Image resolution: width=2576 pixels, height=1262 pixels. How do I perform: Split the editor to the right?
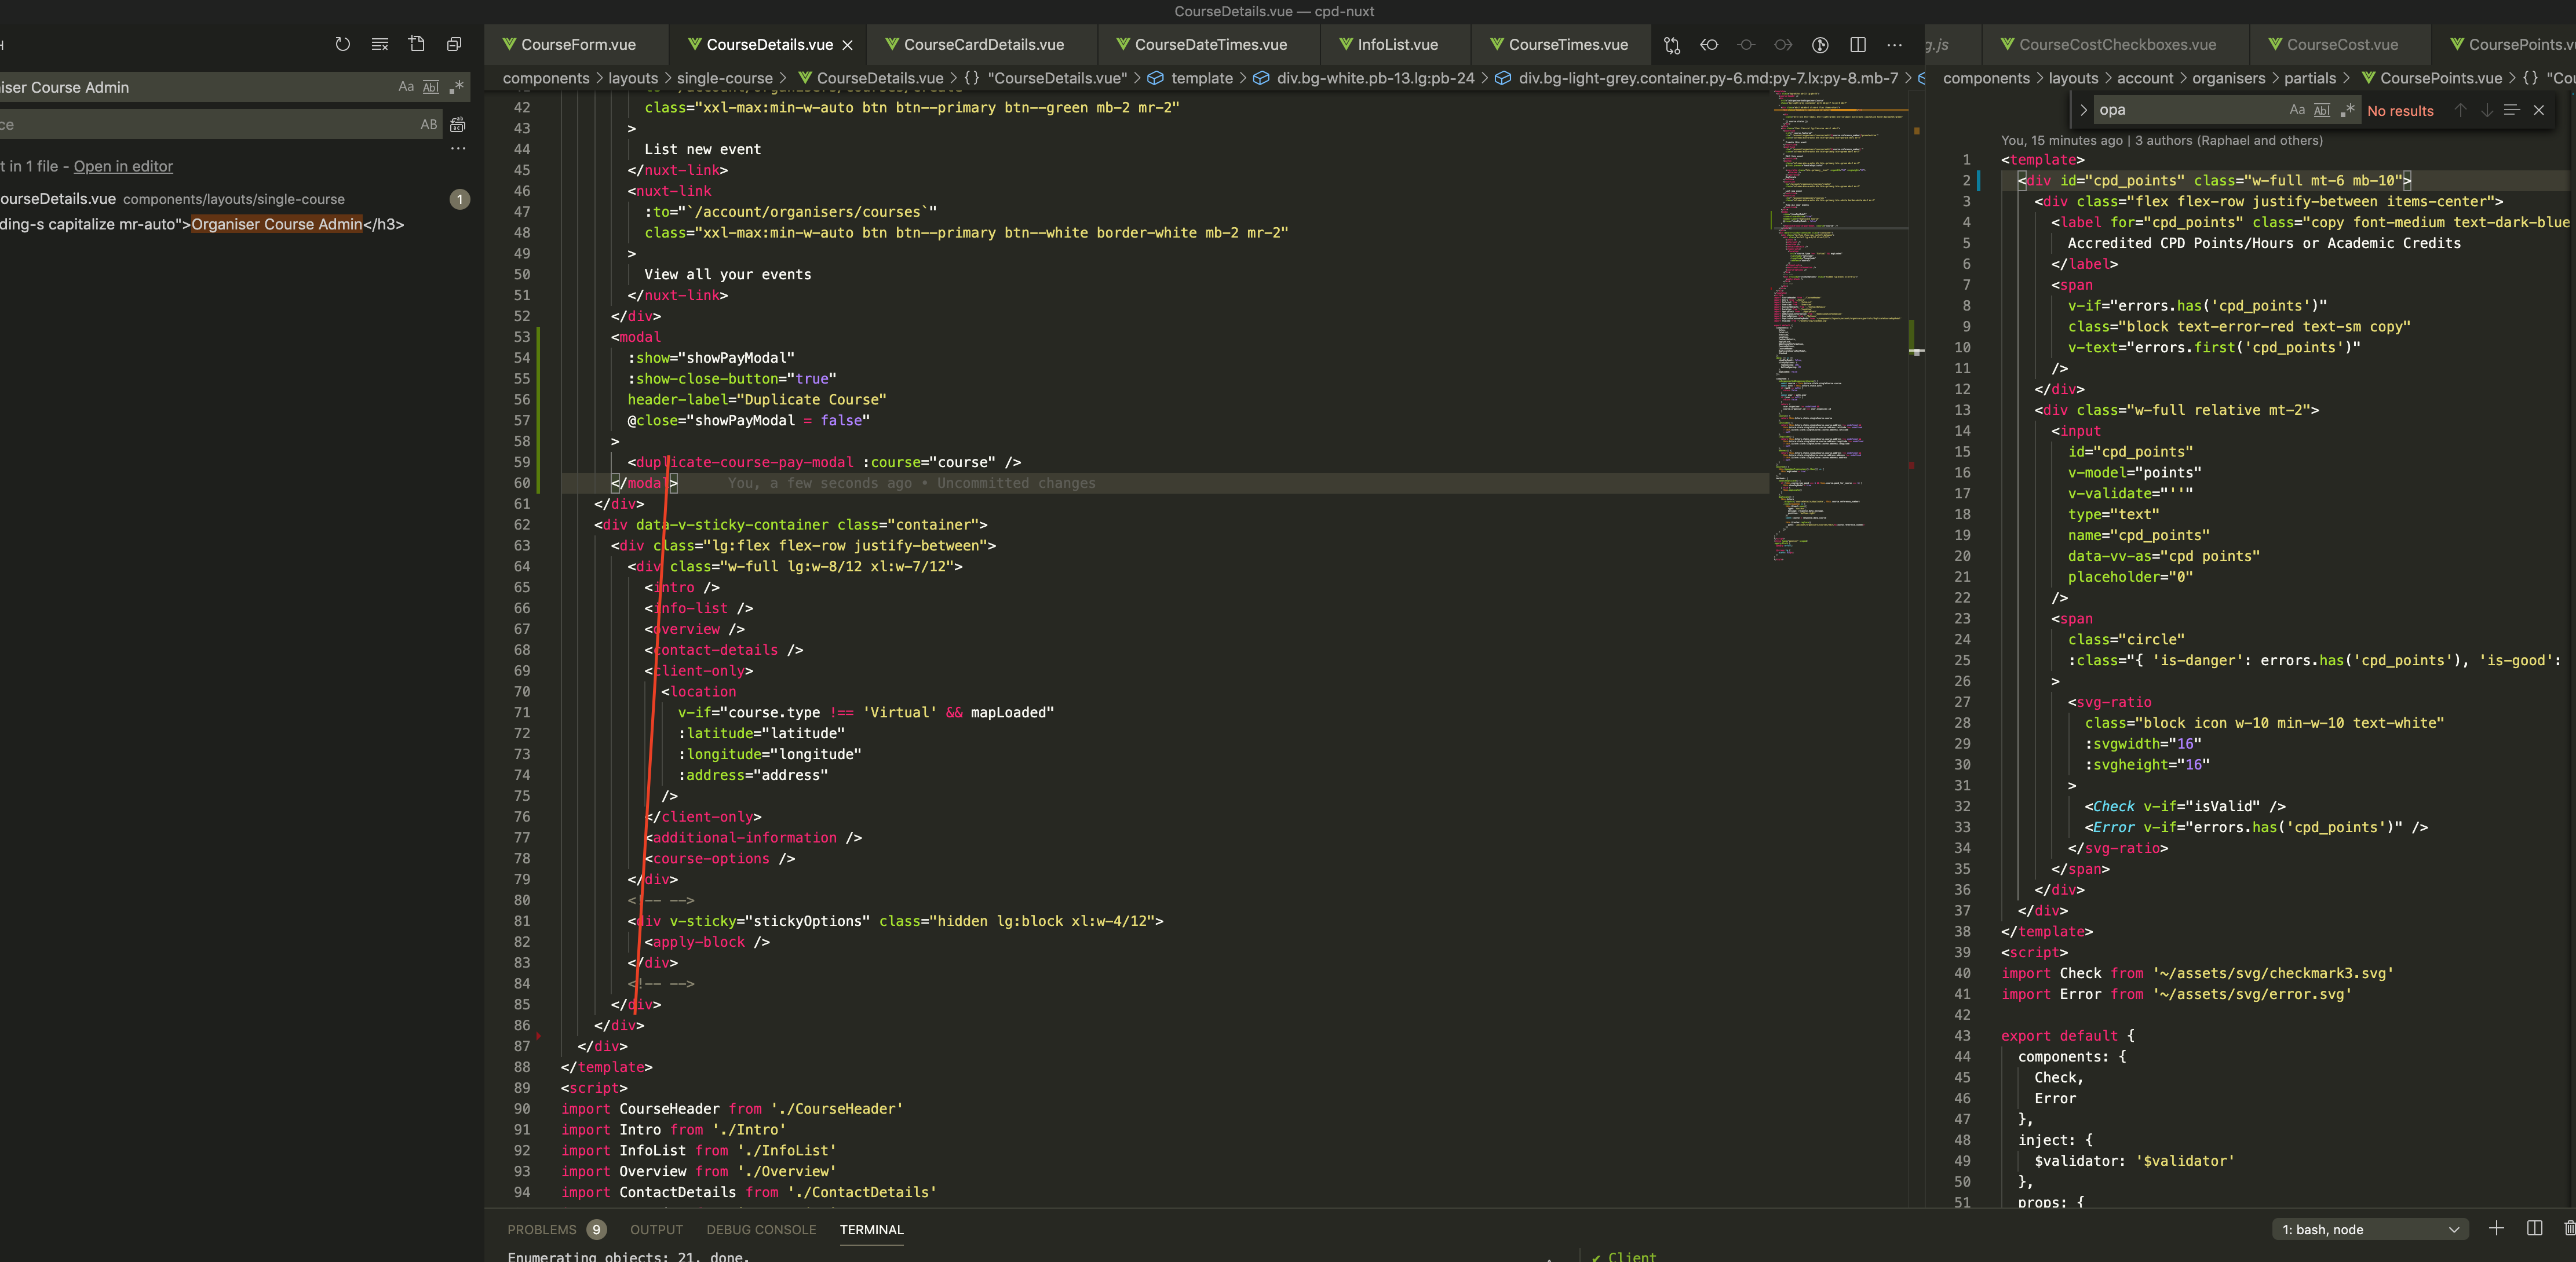[x=1858, y=44]
